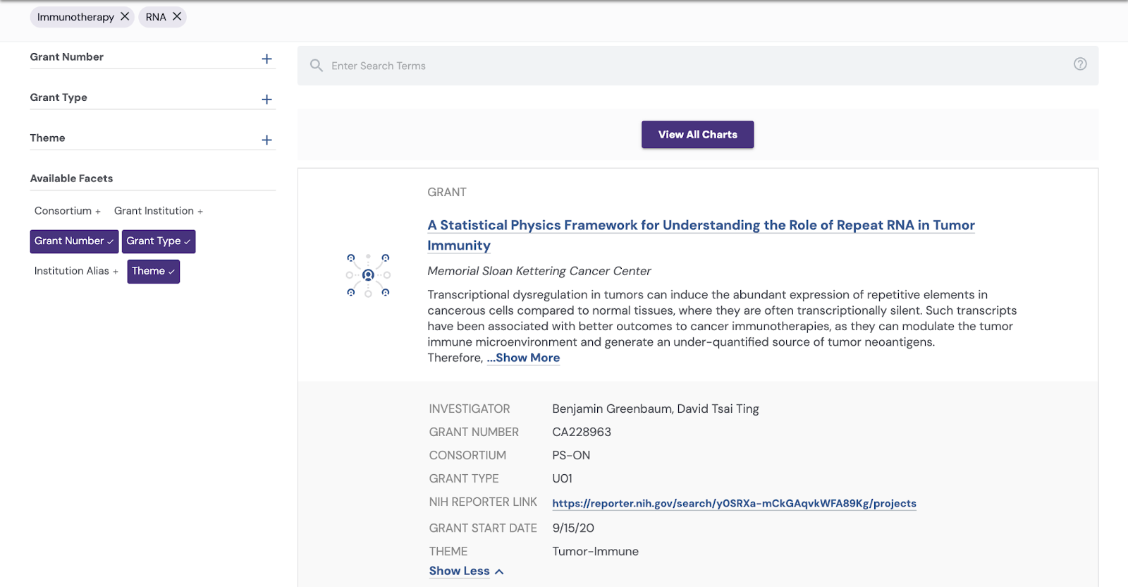Screen dimensions: 1128x587
Task: Focus the Enter Search Terms field
Action: pyautogui.click(x=691, y=66)
